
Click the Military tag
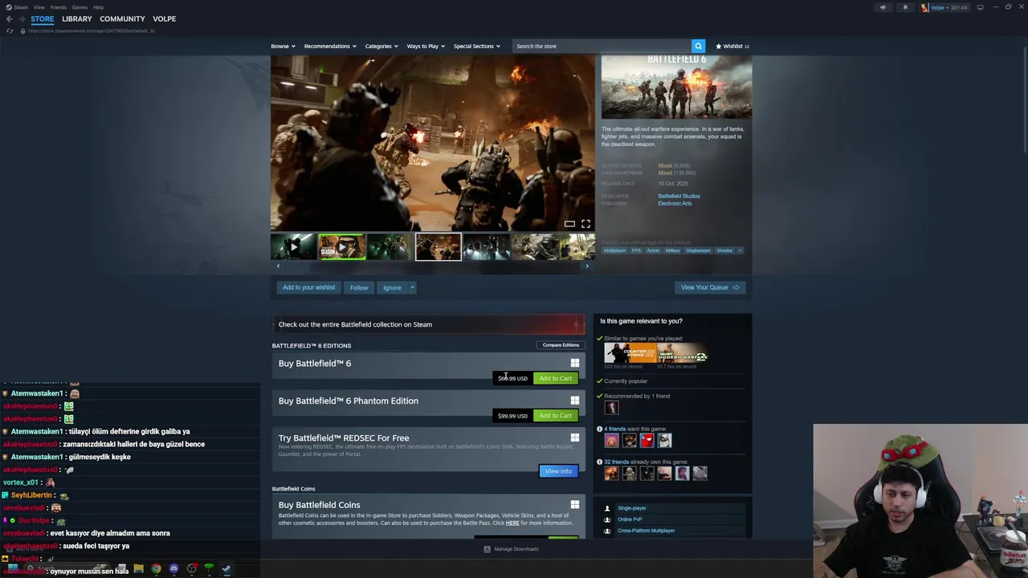pyautogui.click(x=672, y=250)
